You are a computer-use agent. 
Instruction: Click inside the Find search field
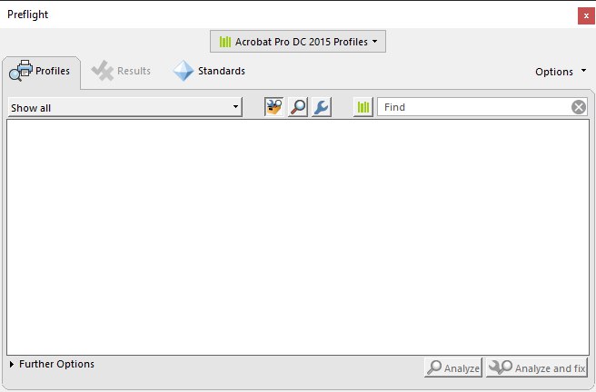point(475,107)
